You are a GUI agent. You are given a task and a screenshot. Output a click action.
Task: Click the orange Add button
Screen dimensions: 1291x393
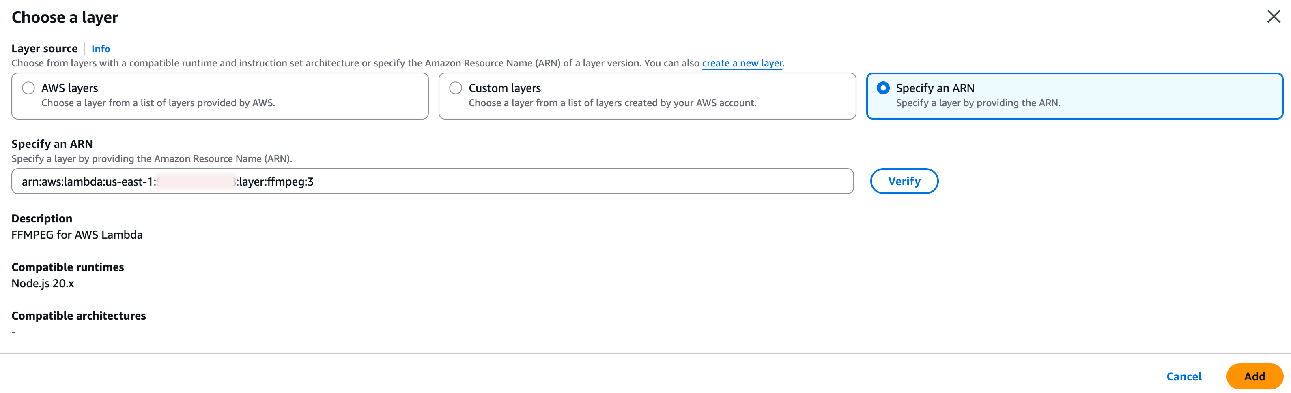point(1254,376)
